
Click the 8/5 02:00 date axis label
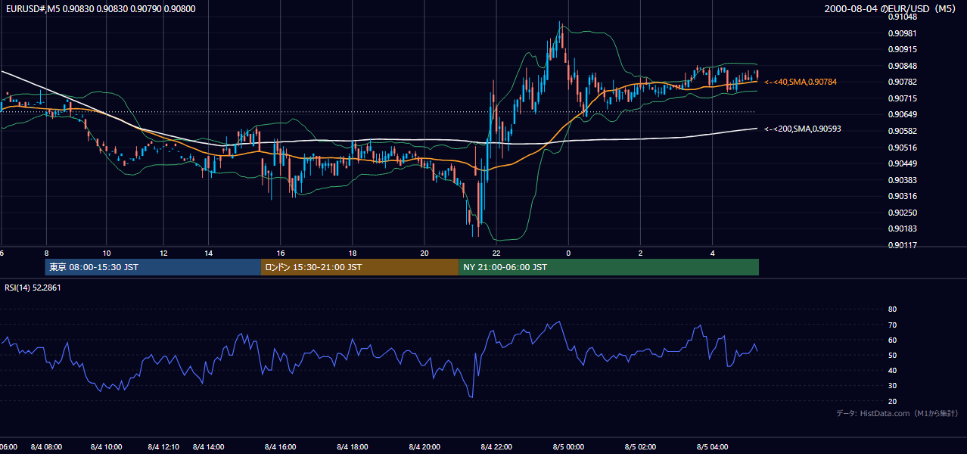pos(640,447)
